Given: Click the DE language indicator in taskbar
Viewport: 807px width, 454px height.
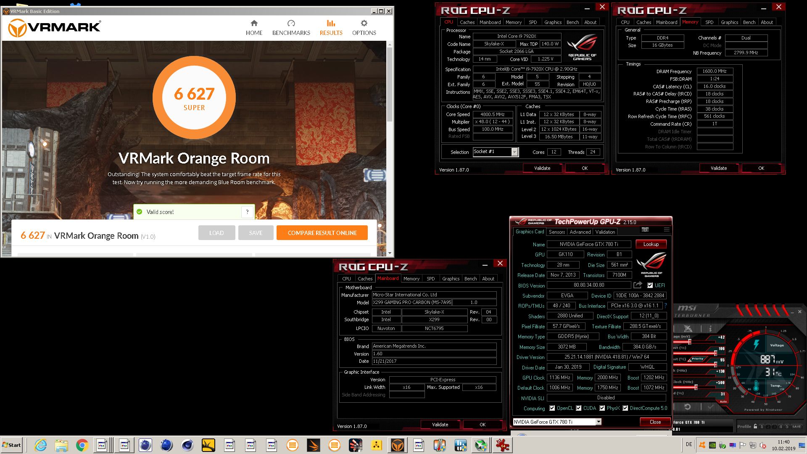Looking at the screenshot, I should click(688, 444).
